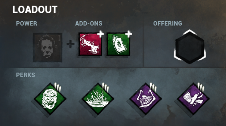Click tier tally marks on flexed arm perk
This screenshot has width=226, height=126.
(201, 87)
